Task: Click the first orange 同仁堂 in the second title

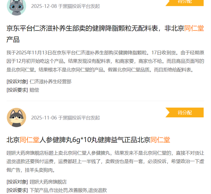Action: 29,140
